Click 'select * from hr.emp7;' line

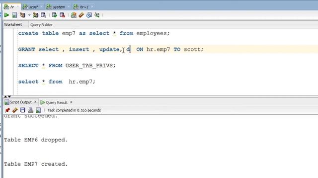pyautogui.click(x=57, y=82)
